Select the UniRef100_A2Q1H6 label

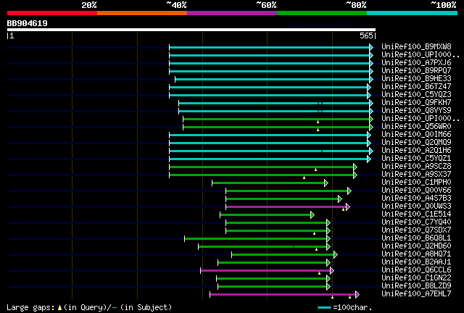coord(416,151)
